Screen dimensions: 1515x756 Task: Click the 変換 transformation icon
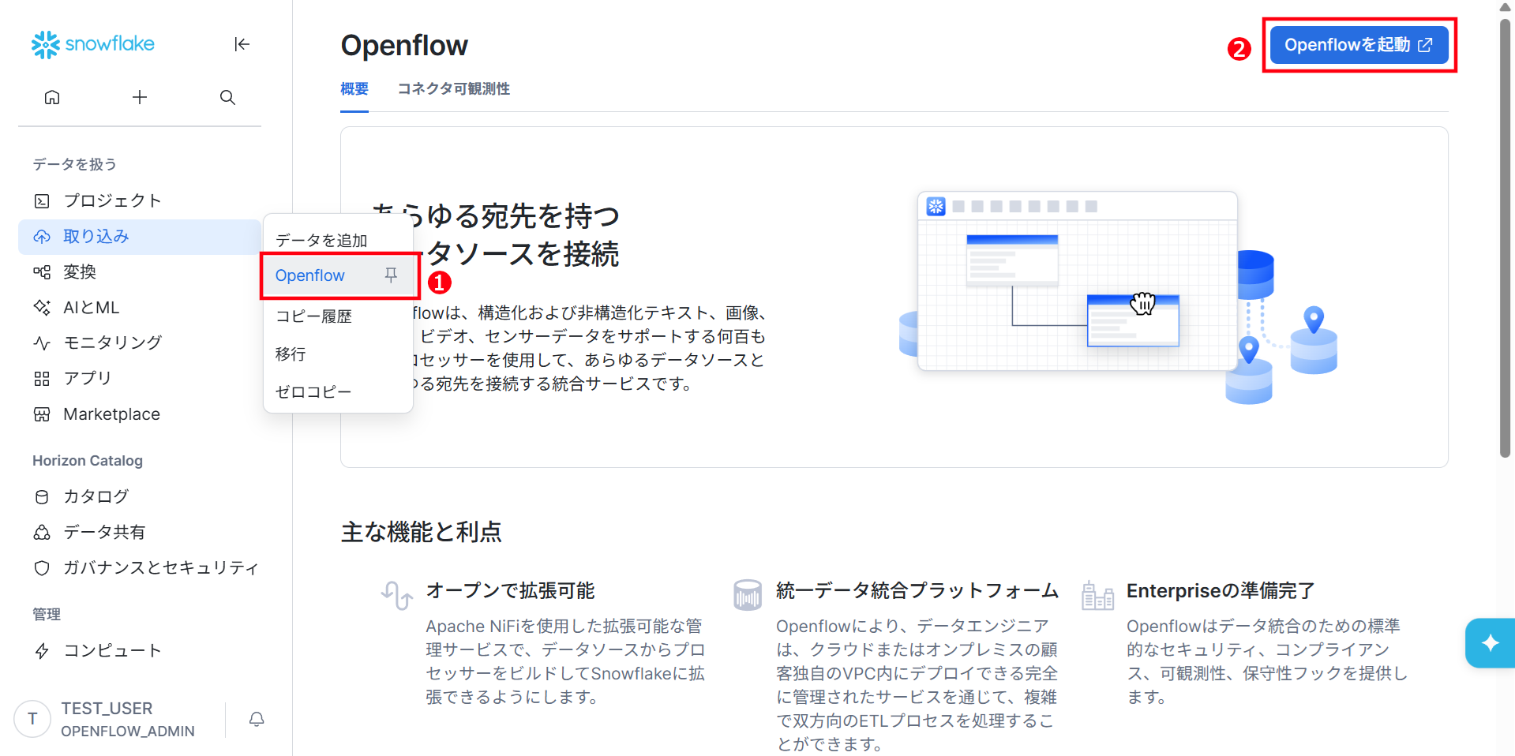[x=42, y=272]
